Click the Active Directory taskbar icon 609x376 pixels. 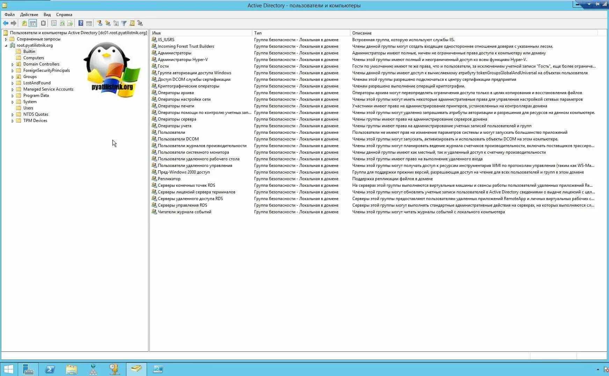point(136,369)
